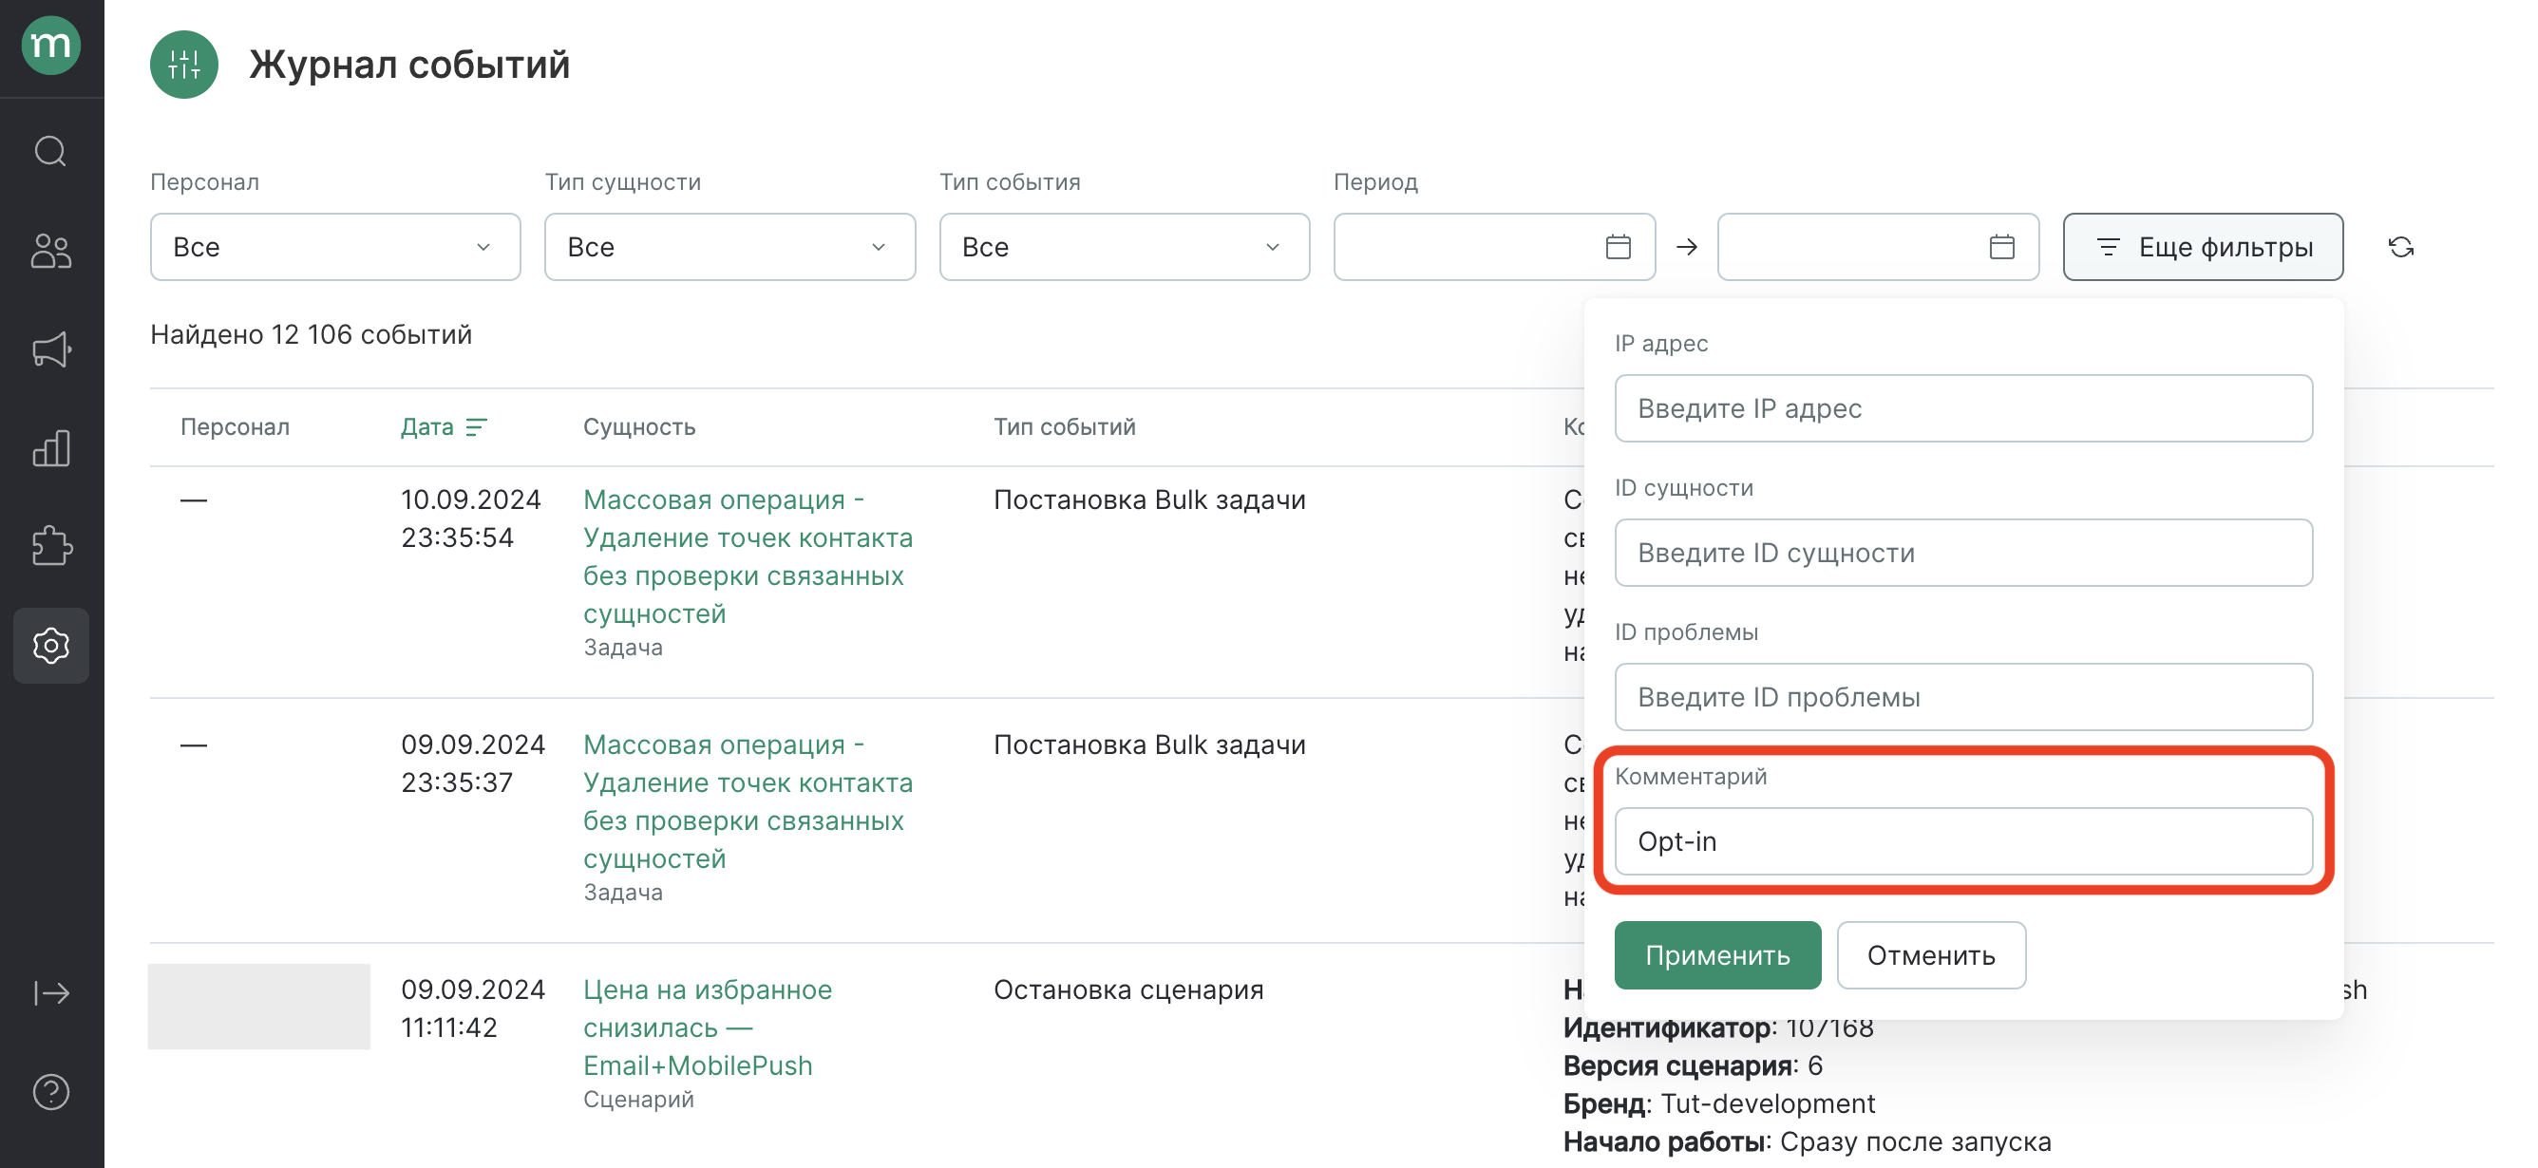This screenshot has width=2538, height=1168.
Task: Open calendar for period start date
Action: click(x=1618, y=247)
